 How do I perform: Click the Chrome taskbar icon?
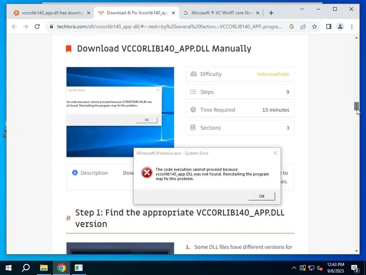61,268
